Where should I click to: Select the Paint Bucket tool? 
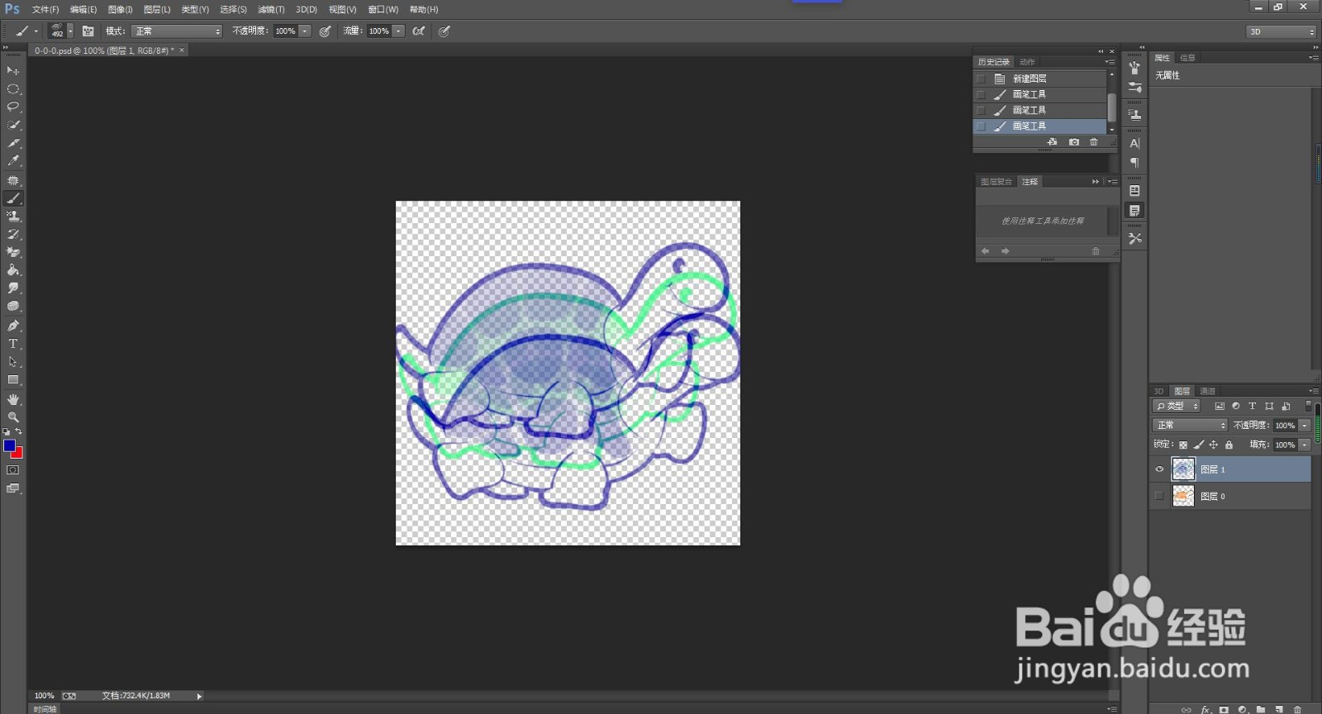[x=12, y=270]
